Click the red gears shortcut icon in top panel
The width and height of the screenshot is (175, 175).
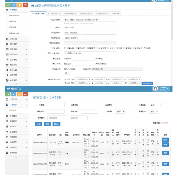25,5
